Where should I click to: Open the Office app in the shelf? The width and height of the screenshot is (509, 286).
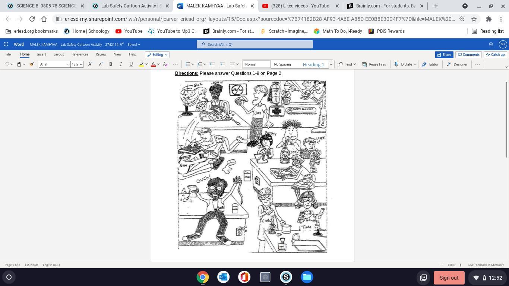[244, 277]
